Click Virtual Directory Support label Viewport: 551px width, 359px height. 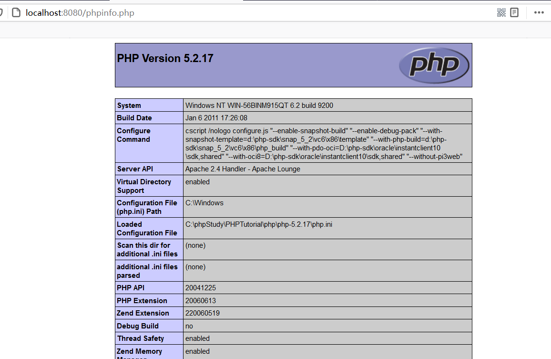pyautogui.click(x=144, y=186)
